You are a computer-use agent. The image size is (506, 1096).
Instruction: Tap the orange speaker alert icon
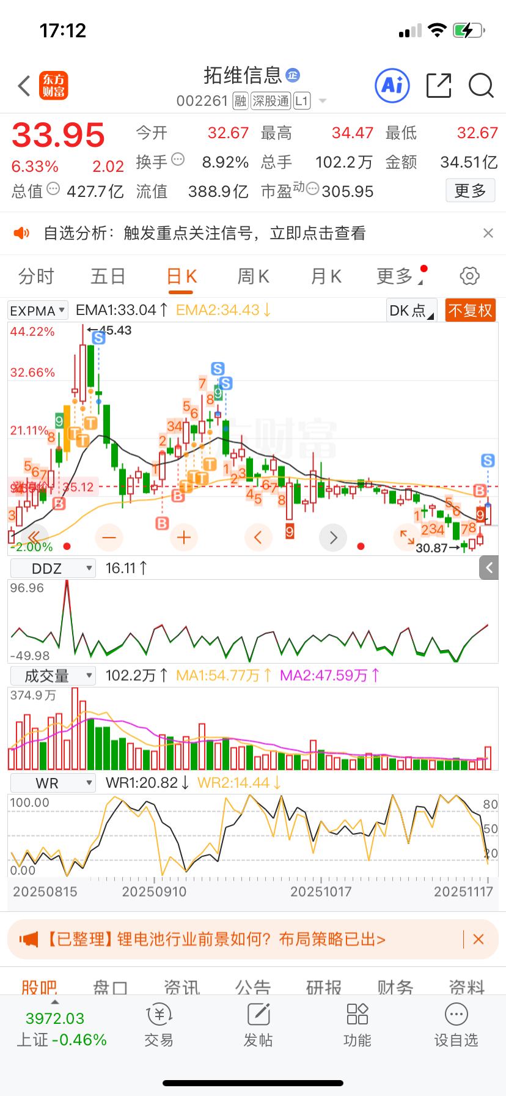pos(21,233)
